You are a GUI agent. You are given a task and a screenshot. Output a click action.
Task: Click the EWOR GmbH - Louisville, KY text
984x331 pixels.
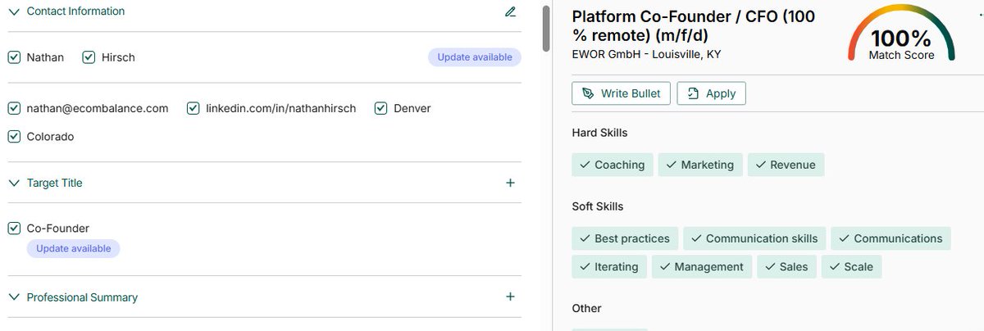(x=646, y=54)
